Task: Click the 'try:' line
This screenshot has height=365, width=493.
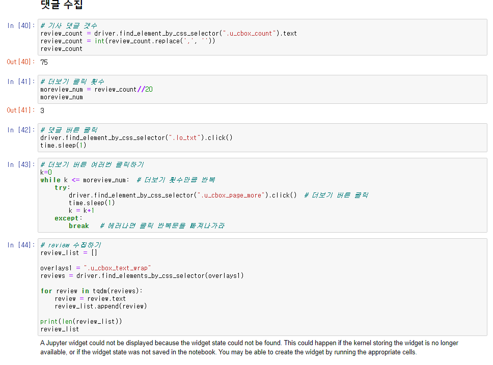Action: [x=62, y=188]
